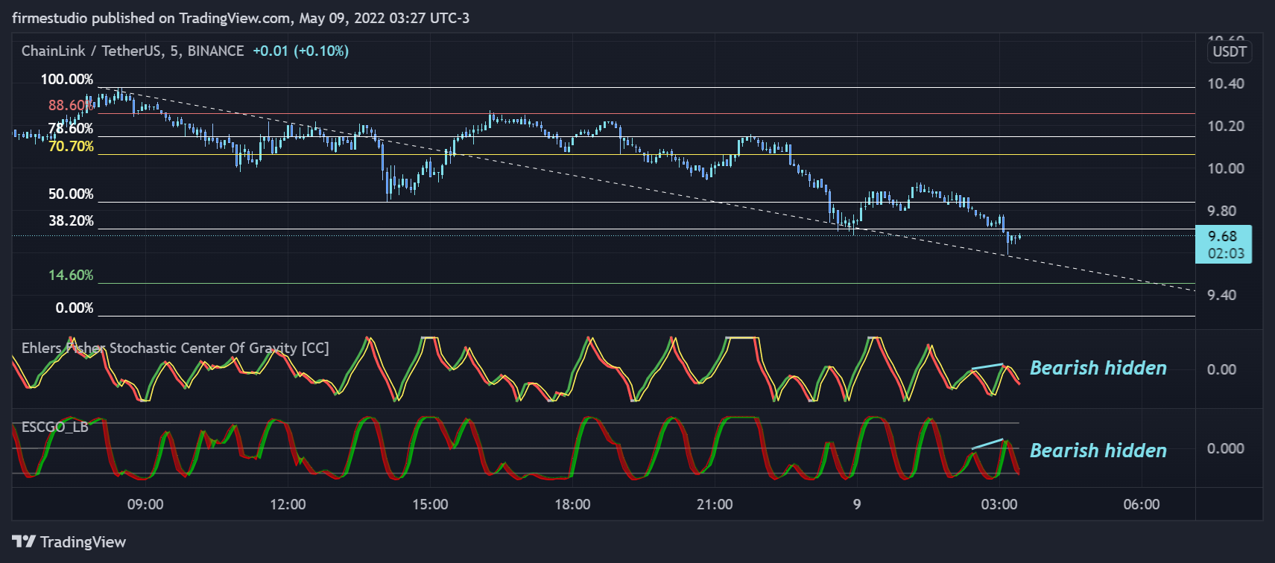Click the 0.00% Fibonacci level label
Image resolution: width=1275 pixels, height=563 pixels.
(75, 308)
